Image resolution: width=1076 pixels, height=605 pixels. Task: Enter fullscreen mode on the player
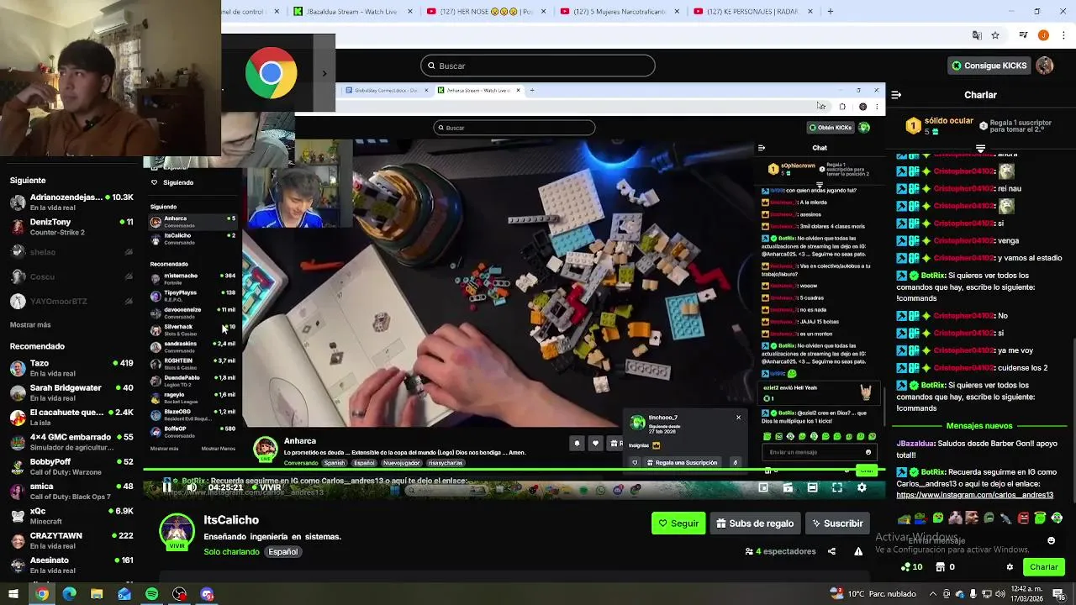click(837, 487)
